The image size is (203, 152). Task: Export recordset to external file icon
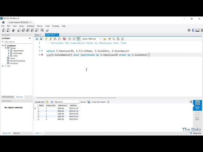pos(89,102)
